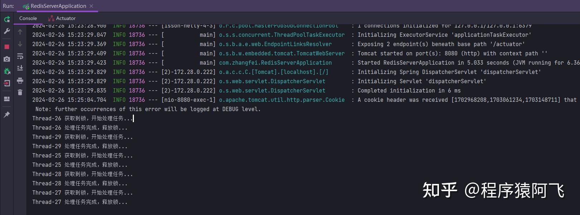Viewport: 580px width, 215px height.
Task: Click the bug with arrow icon
Action: coord(7,71)
